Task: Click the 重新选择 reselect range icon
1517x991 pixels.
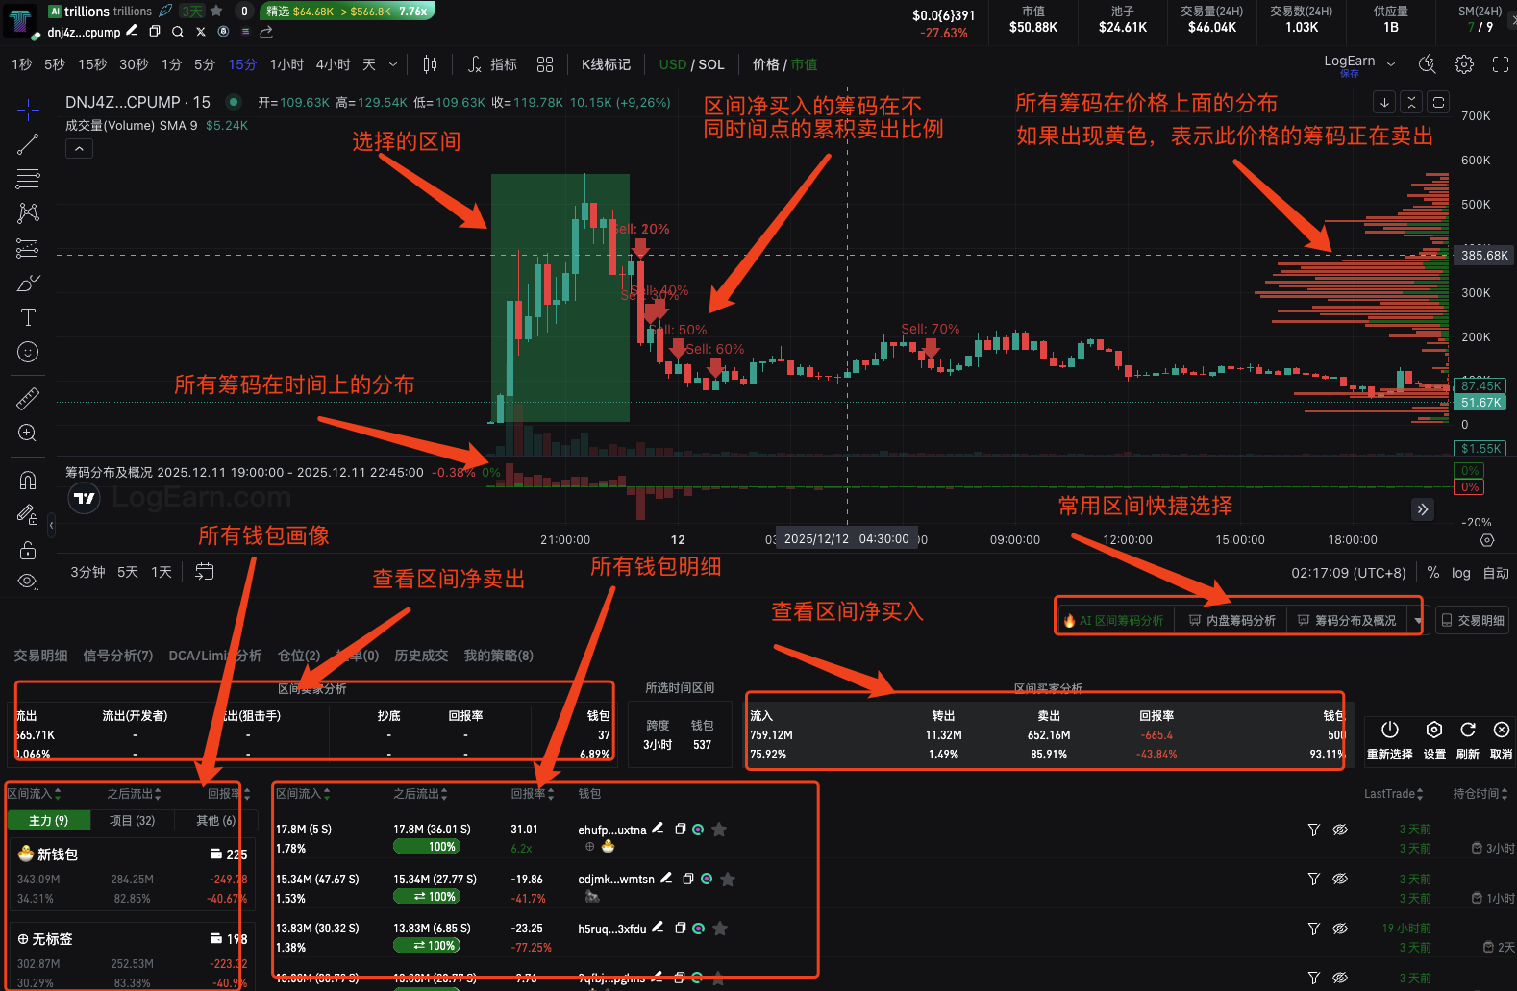Action: click(x=1389, y=731)
